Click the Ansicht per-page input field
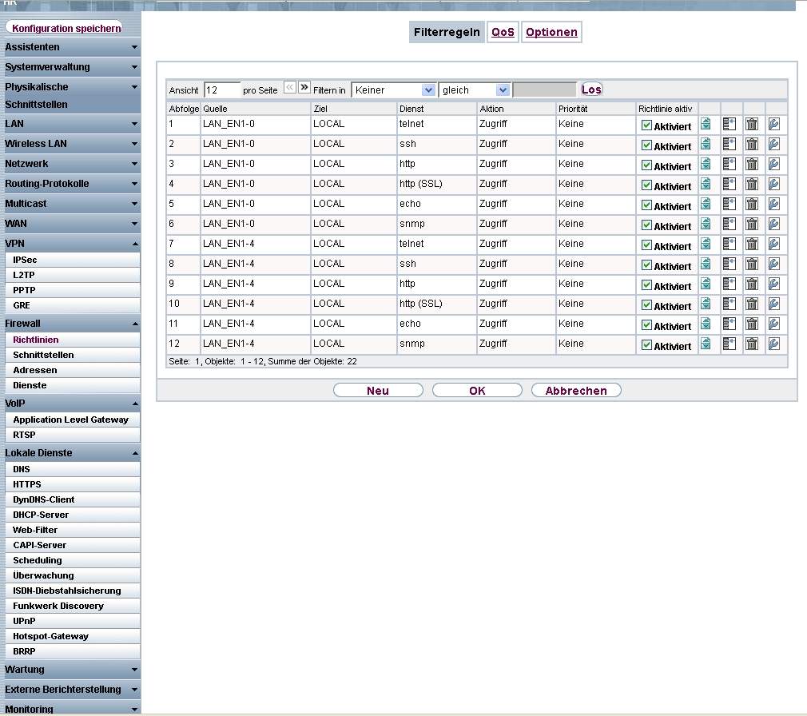The width and height of the screenshot is (807, 716). [222, 90]
